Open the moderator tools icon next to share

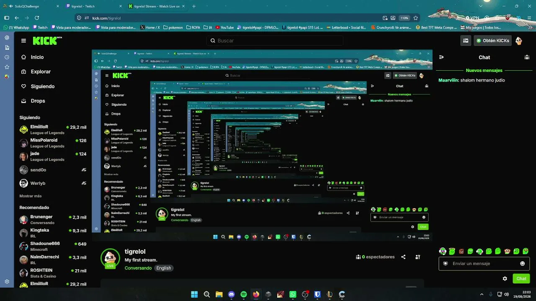[417, 257]
